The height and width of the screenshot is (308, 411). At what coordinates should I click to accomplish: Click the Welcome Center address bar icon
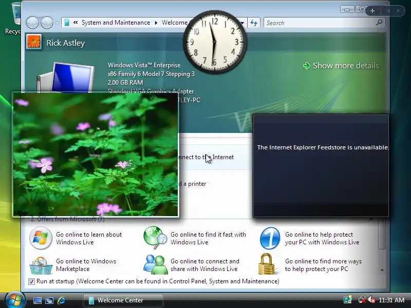pyautogui.click(x=67, y=23)
